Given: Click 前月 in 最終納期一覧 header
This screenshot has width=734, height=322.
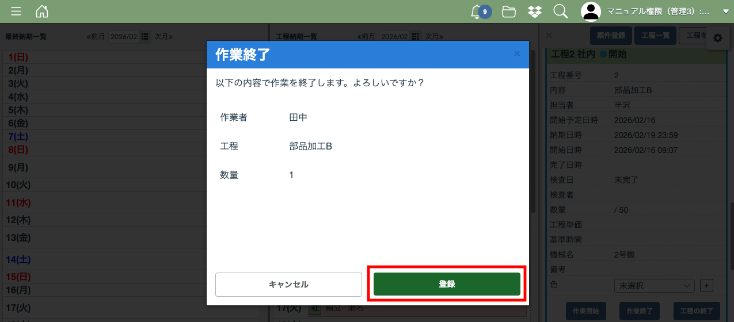Looking at the screenshot, I should [x=96, y=36].
